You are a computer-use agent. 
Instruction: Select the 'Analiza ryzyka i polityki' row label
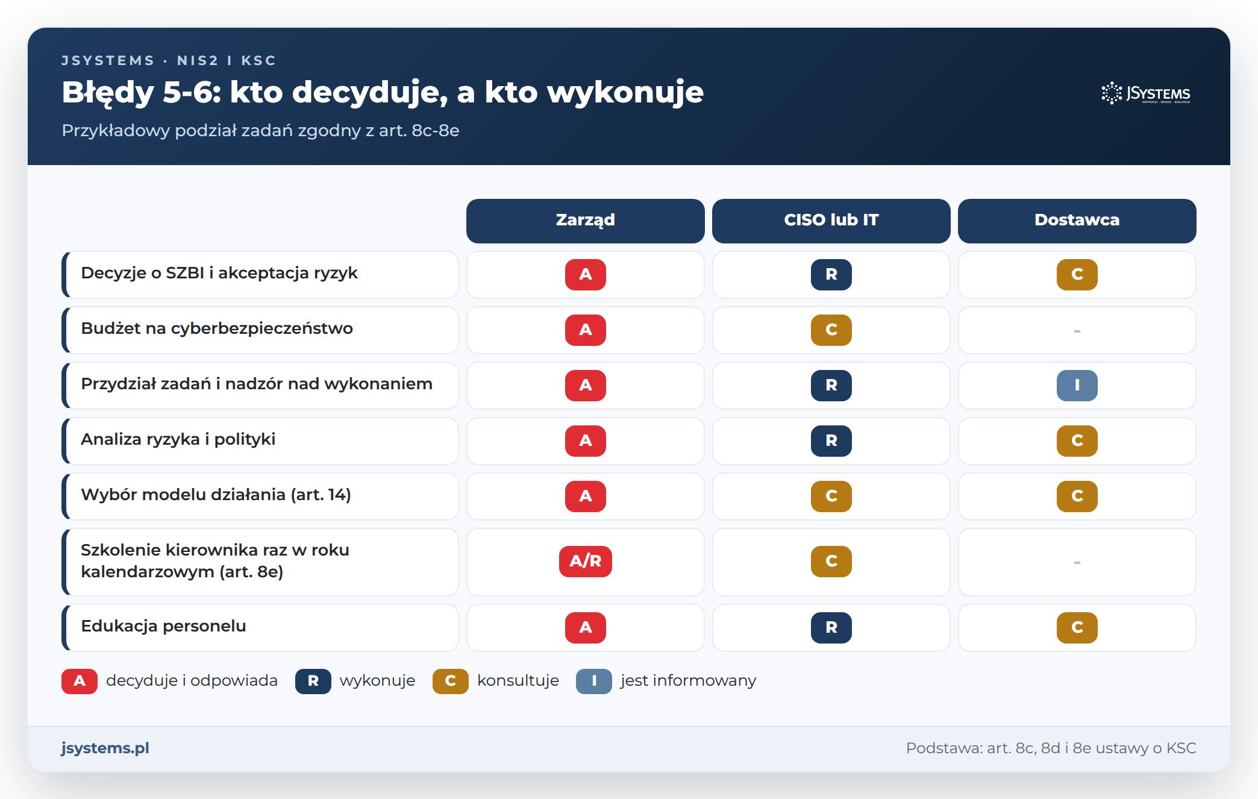(x=260, y=441)
